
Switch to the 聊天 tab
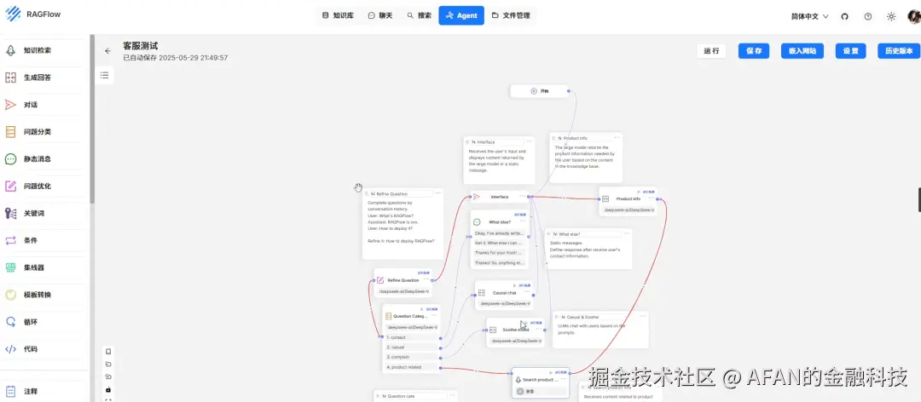(x=380, y=16)
